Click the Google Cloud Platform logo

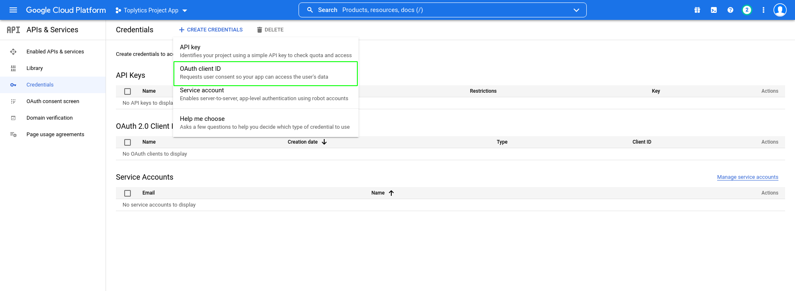pyautogui.click(x=66, y=10)
